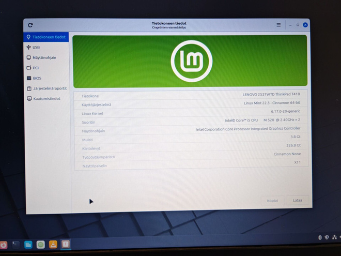Image resolution: width=341 pixels, height=256 pixels.
Task: Select the Linux Mint 22.3 - Cinnamon 64-bit text
Action: (272, 103)
